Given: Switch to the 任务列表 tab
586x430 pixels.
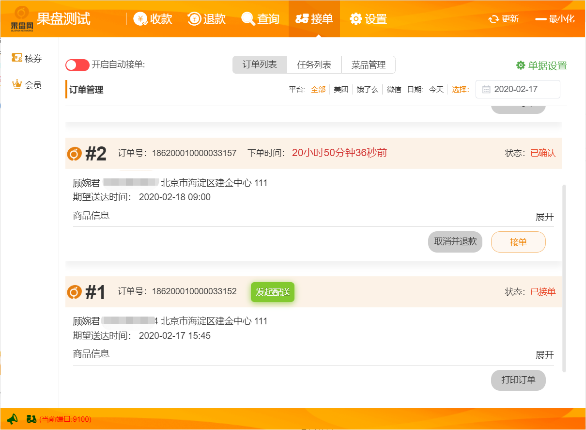Looking at the screenshot, I should tap(314, 65).
